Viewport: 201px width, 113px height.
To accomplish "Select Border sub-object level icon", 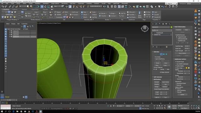I will 161,54.
